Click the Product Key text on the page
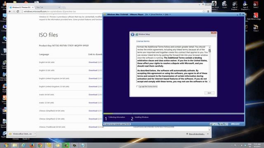264x148 pixels. click(64, 46)
